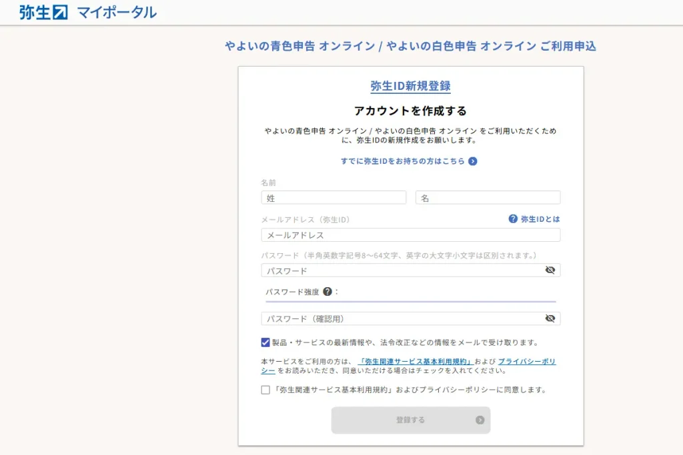Screen dimensions: 683x455
Task: Click the アカウントを作成する heading text
Action: 410,111
